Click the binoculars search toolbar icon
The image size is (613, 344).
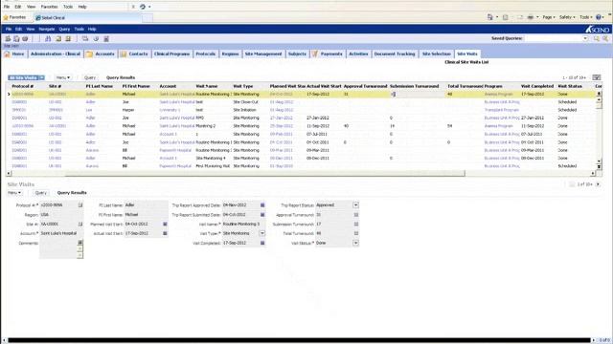tap(48, 38)
